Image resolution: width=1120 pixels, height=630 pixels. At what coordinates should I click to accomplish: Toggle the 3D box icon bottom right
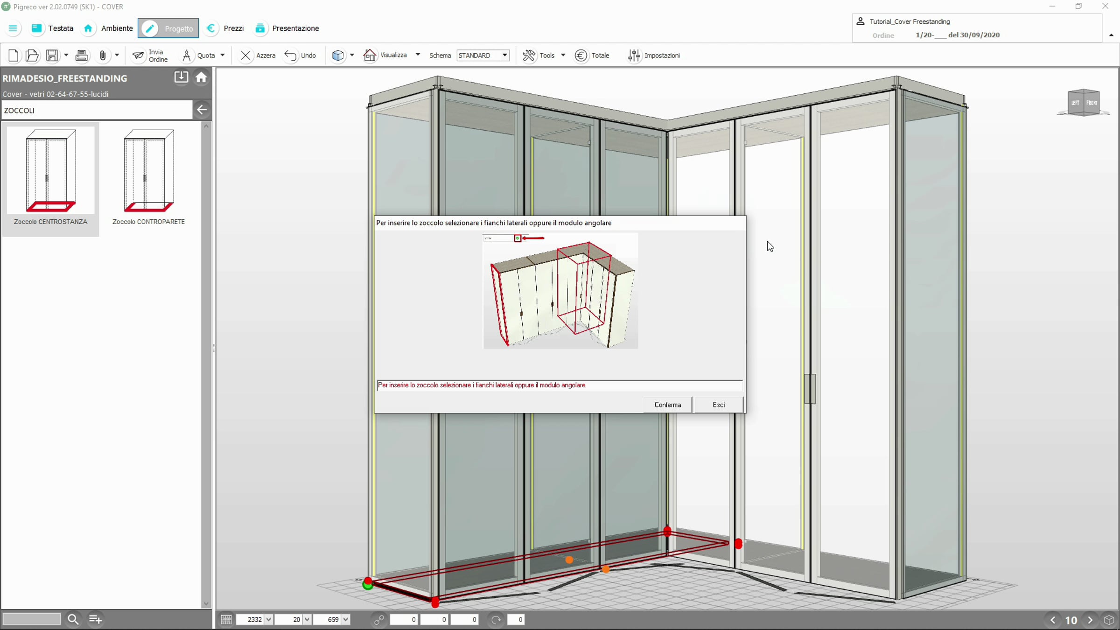point(1109,620)
